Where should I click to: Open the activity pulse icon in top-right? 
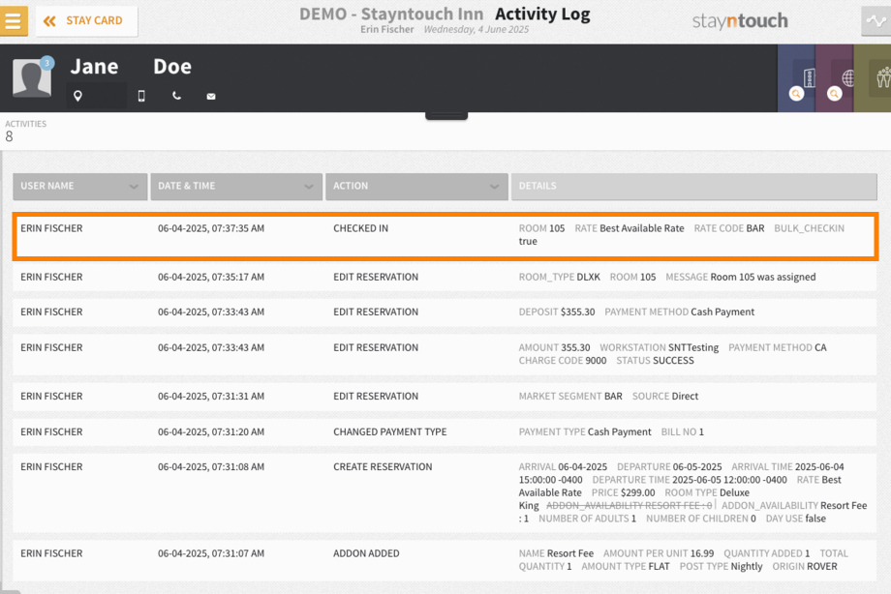pos(876,21)
